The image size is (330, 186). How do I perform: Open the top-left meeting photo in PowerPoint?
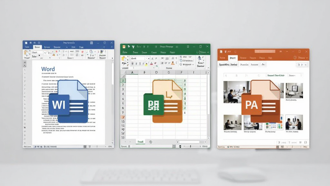pos(236,92)
